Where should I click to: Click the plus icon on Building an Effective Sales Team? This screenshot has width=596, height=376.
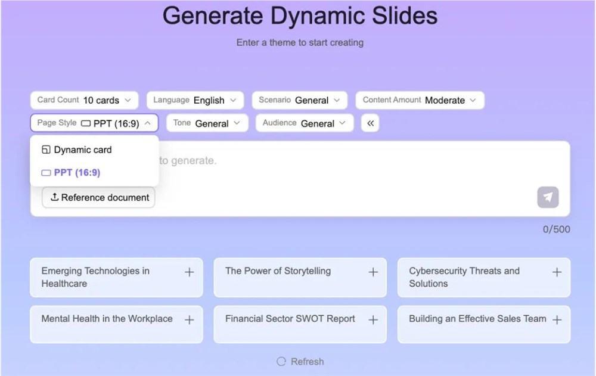point(558,319)
